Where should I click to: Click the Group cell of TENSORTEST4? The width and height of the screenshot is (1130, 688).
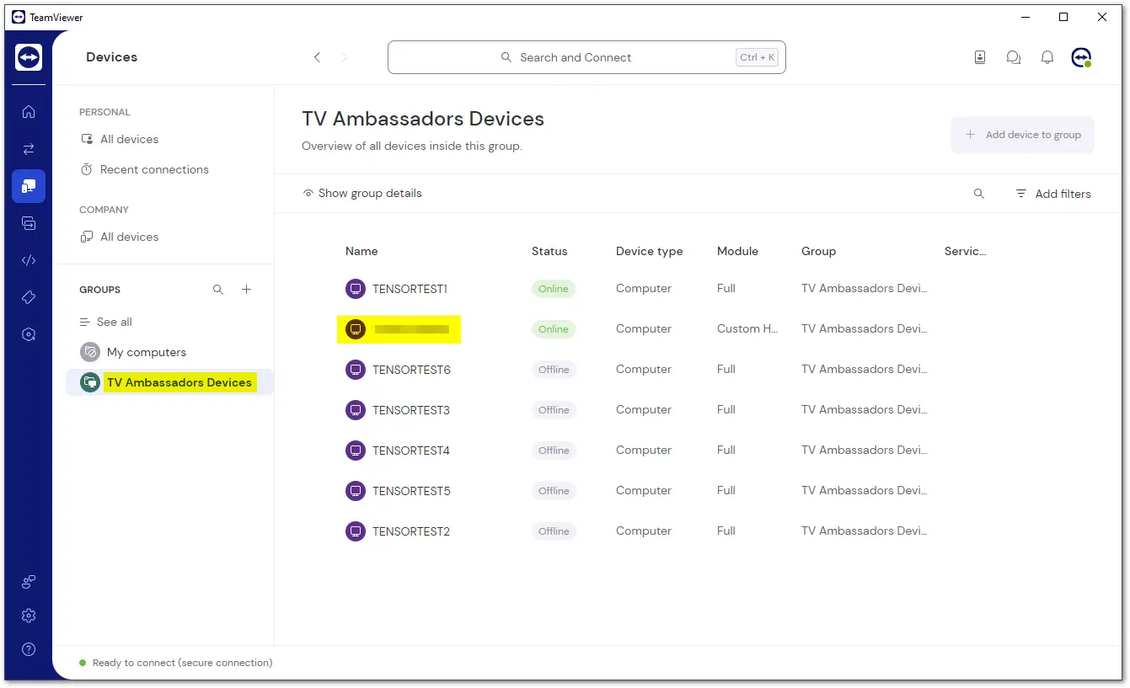[x=865, y=451]
